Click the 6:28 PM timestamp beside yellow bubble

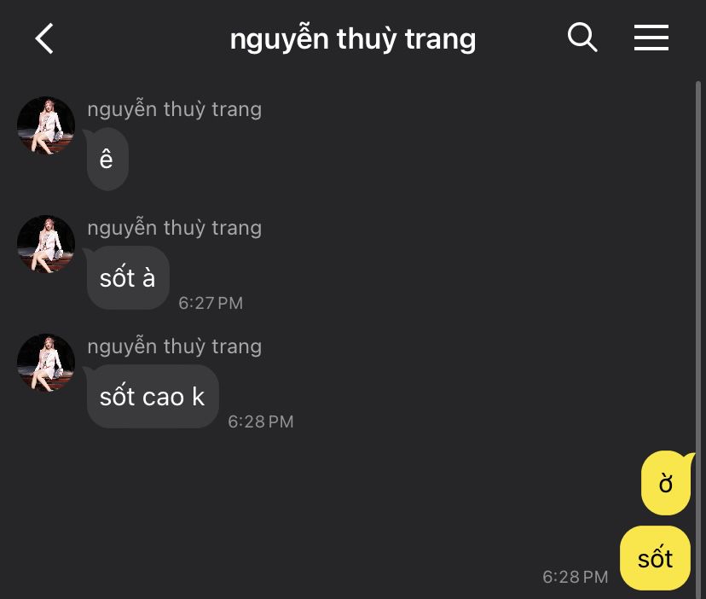click(x=576, y=577)
